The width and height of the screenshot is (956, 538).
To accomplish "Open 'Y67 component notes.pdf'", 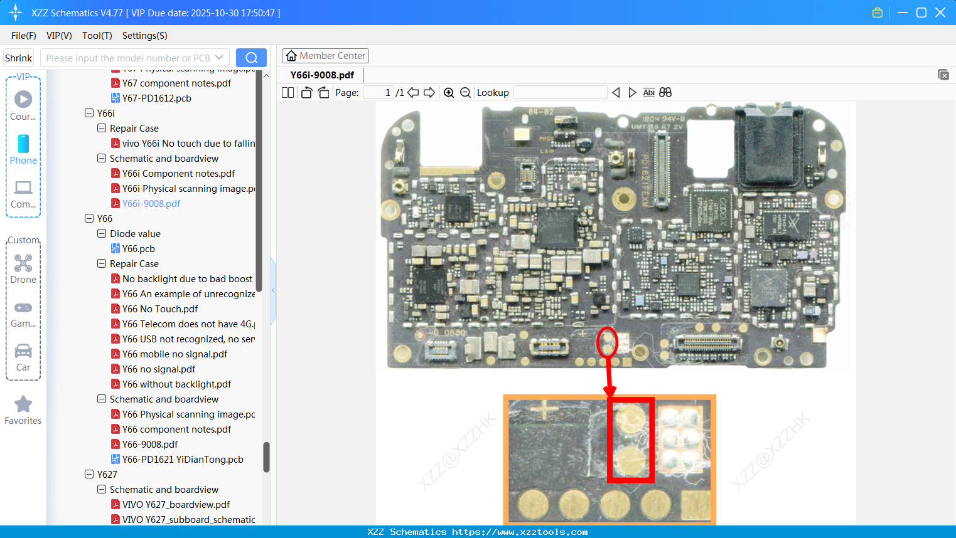I will [x=177, y=83].
